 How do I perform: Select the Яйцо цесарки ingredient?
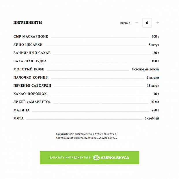point(28,45)
